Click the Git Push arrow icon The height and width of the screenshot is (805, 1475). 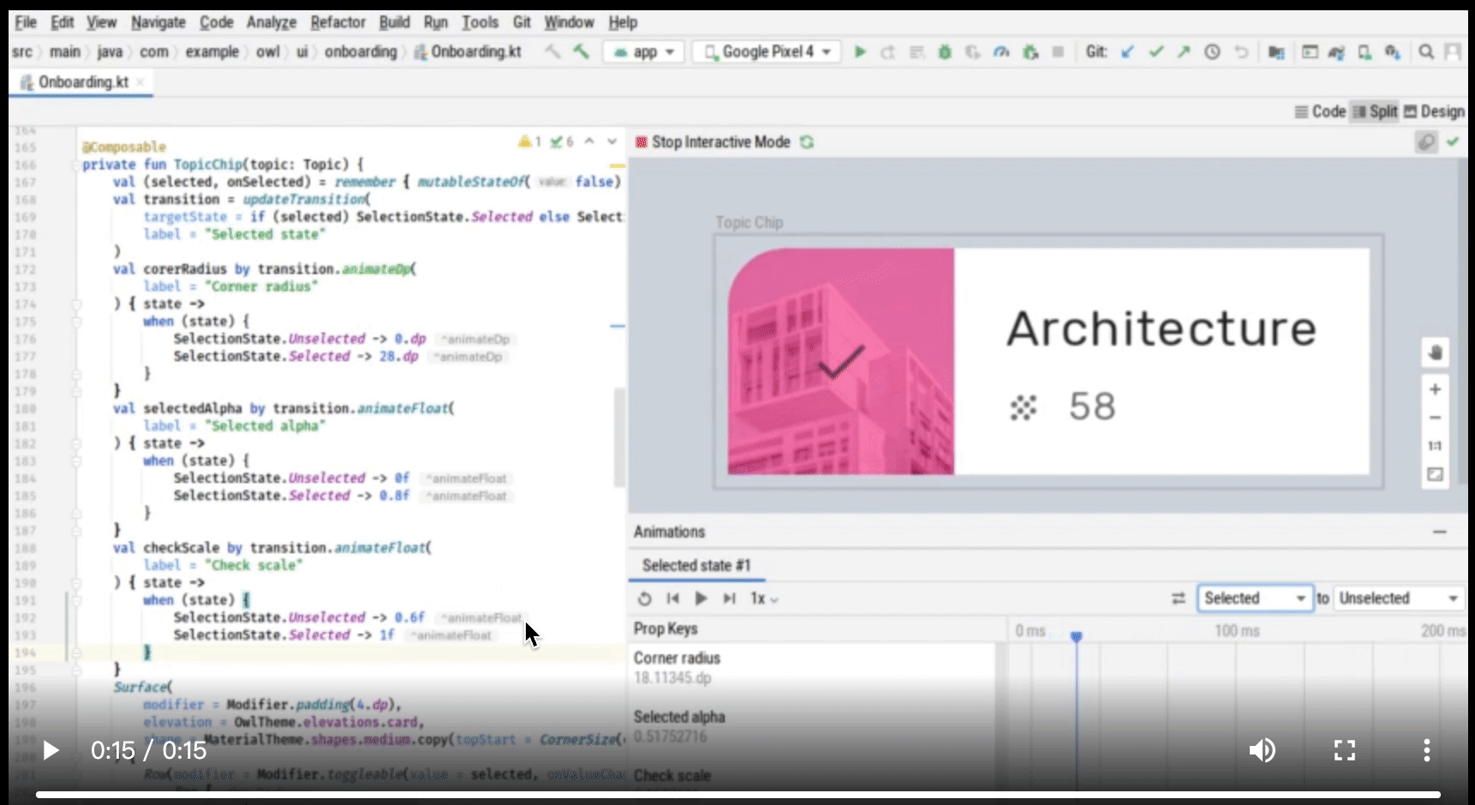tap(1184, 52)
